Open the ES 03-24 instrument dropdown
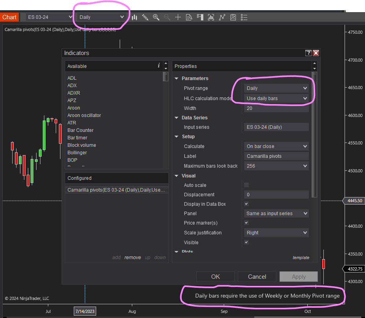 tap(49, 17)
